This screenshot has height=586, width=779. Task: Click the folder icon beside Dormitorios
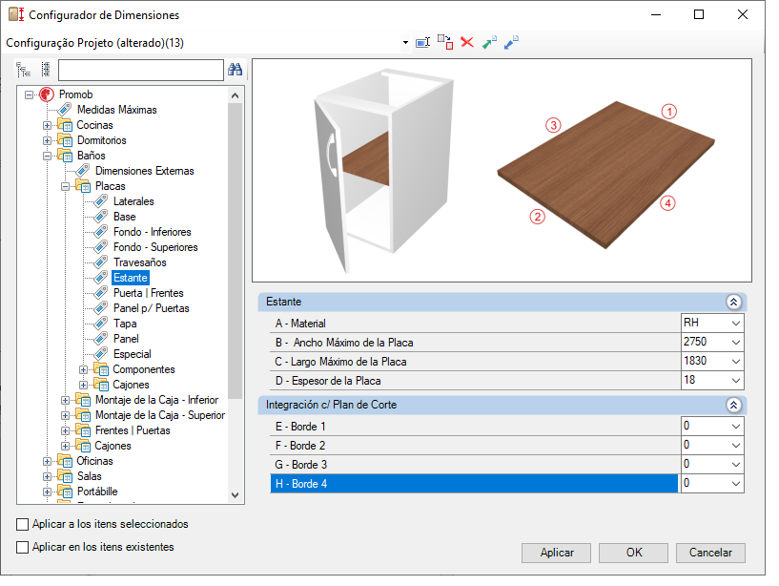[x=65, y=140]
